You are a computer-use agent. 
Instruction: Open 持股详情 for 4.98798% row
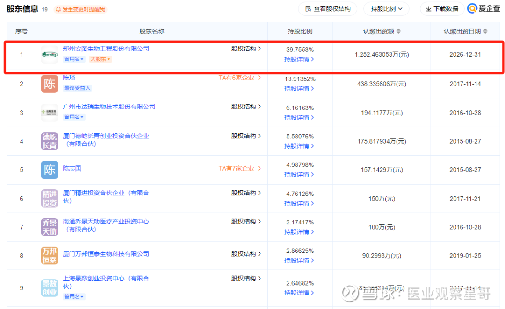coord(299,174)
